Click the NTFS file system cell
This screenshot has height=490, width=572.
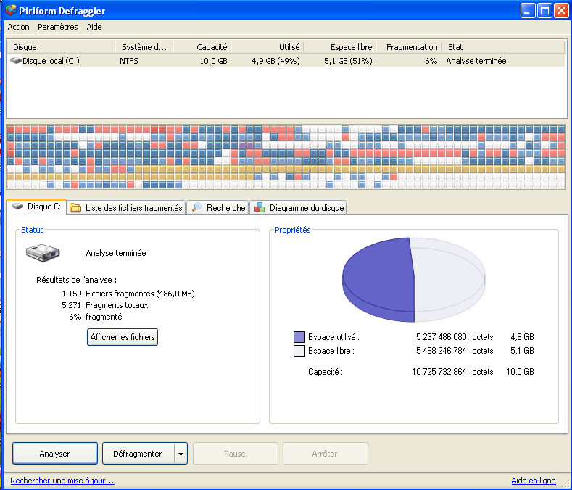click(129, 61)
